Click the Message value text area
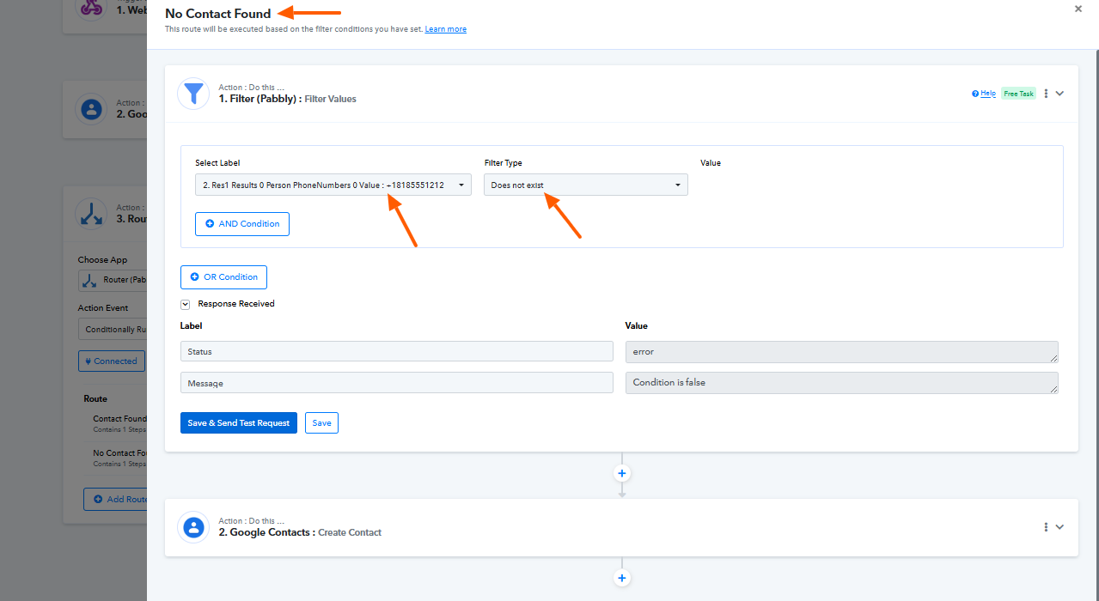The width and height of the screenshot is (1099, 601). (840, 383)
